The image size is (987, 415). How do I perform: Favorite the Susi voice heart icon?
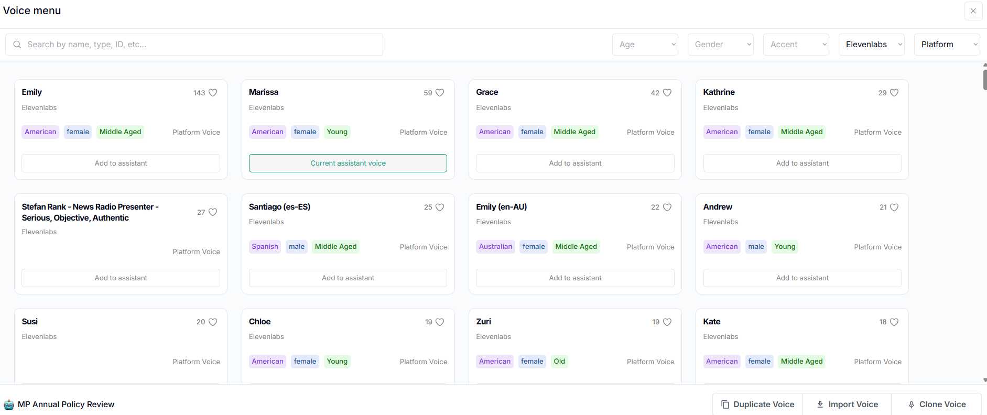(x=213, y=322)
